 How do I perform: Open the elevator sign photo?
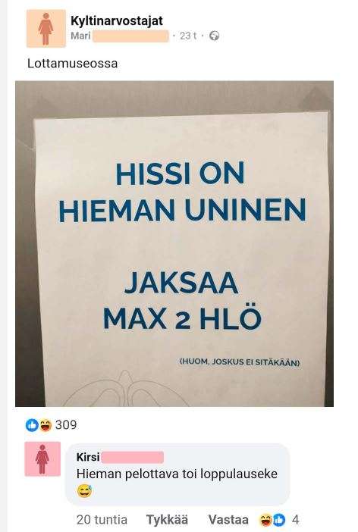174,243
